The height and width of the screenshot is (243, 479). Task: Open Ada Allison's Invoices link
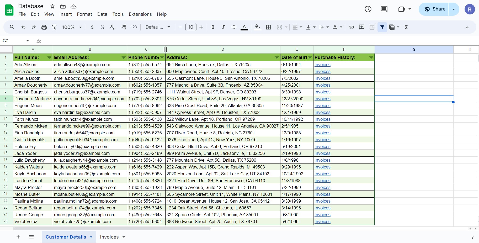click(322, 65)
